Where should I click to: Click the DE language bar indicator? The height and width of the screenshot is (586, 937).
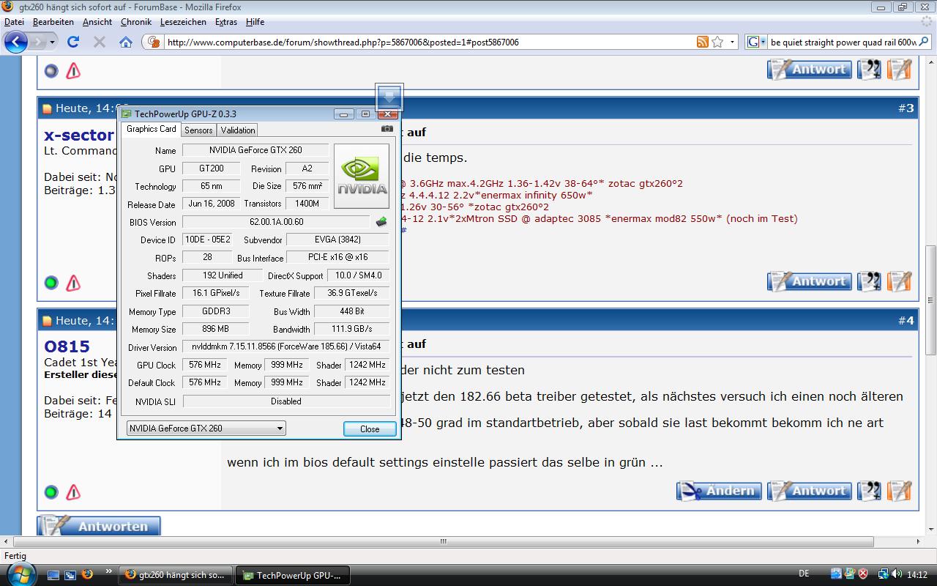804,574
